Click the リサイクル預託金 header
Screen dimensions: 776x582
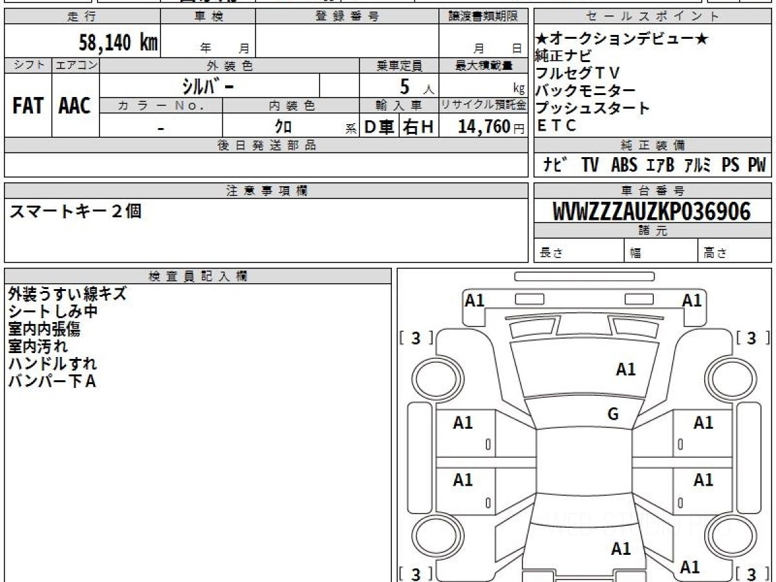[484, 106]
